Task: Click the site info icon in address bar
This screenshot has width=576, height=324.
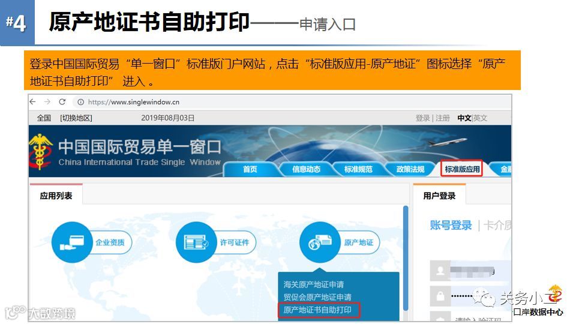Action: click(80, 102)
